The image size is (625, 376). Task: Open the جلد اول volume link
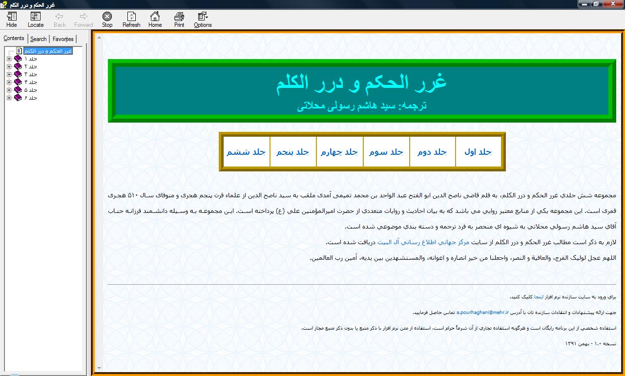click(x=478, y=152)
